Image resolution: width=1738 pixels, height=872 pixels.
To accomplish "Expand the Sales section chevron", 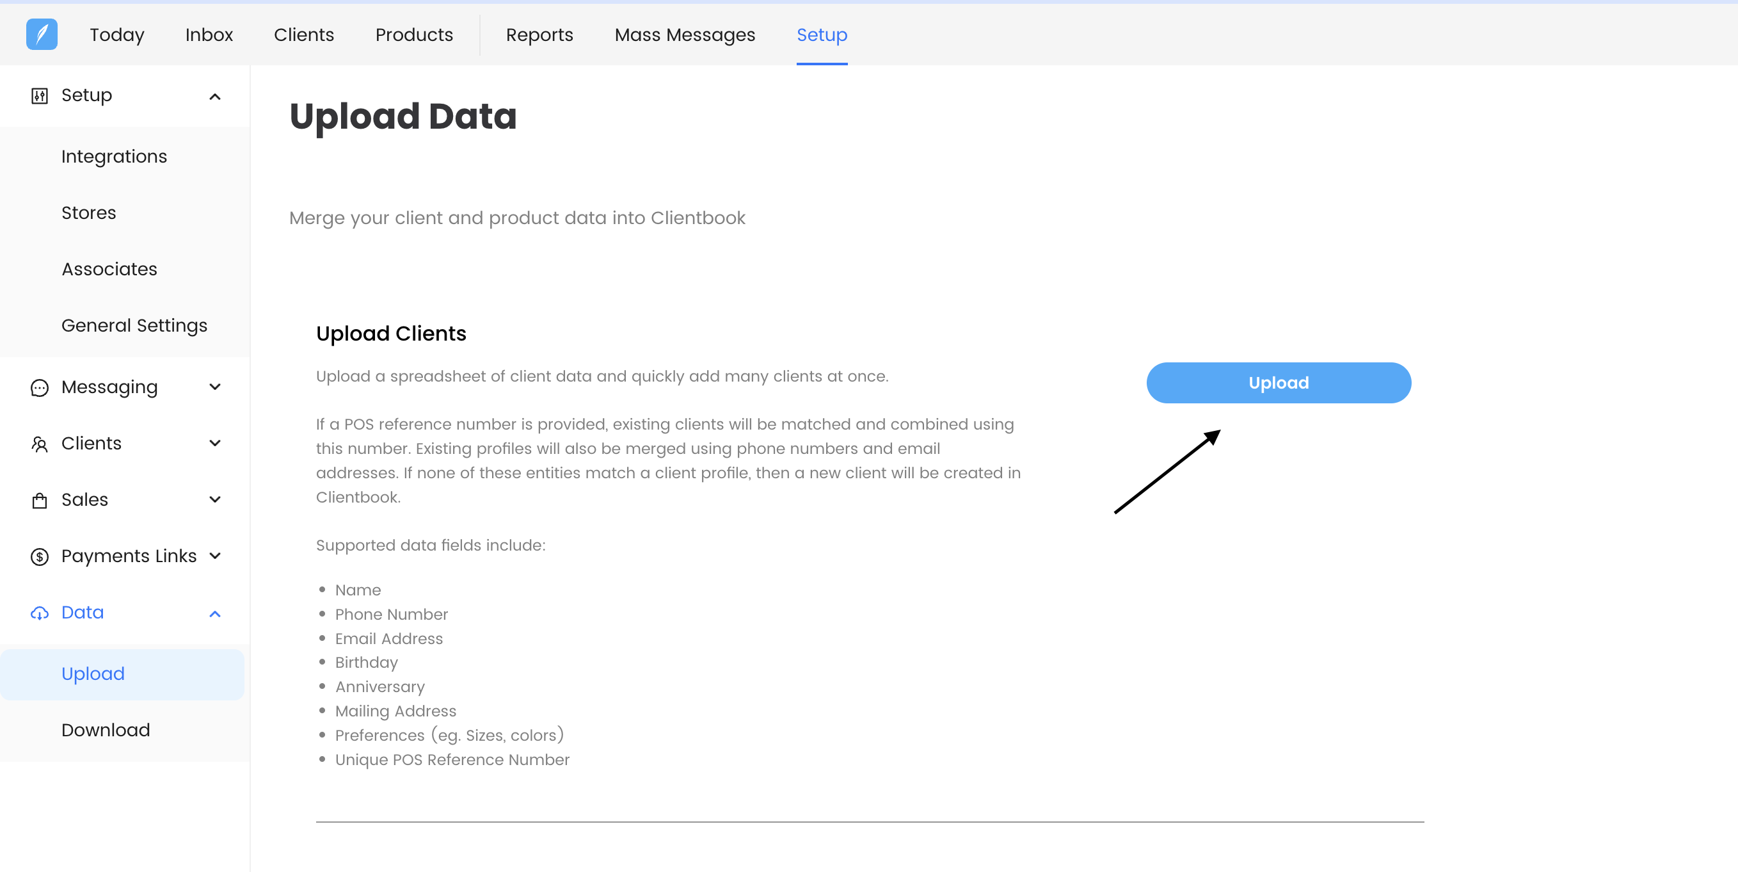I will [215, 500].
